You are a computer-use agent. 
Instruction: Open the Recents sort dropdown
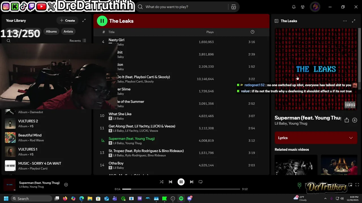tap(78, 41)
